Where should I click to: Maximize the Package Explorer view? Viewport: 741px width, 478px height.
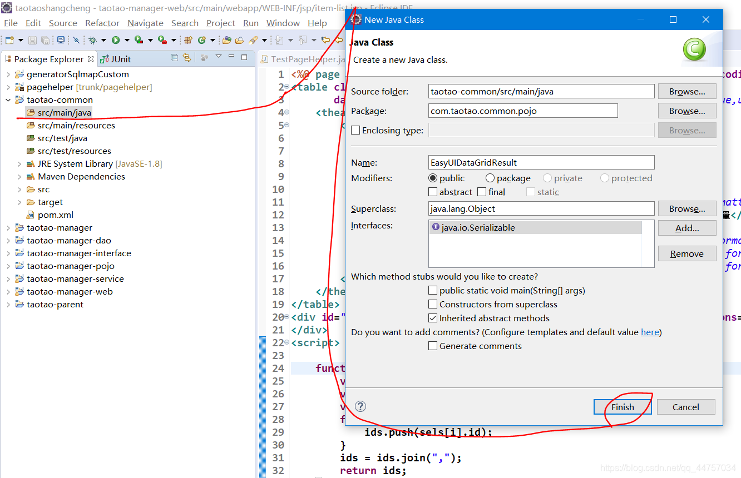tap(244, 57)
